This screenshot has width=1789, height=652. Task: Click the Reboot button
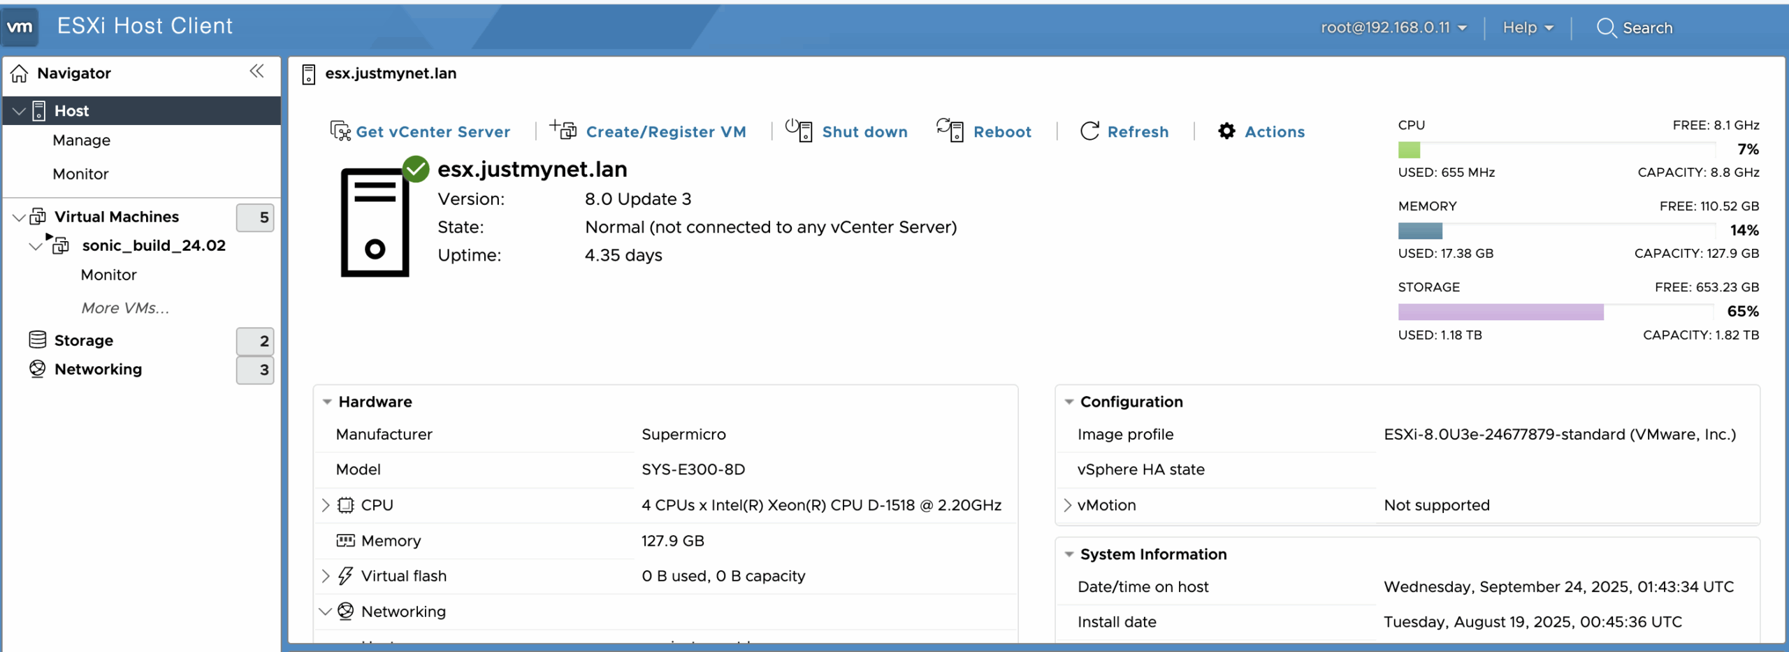985,131
